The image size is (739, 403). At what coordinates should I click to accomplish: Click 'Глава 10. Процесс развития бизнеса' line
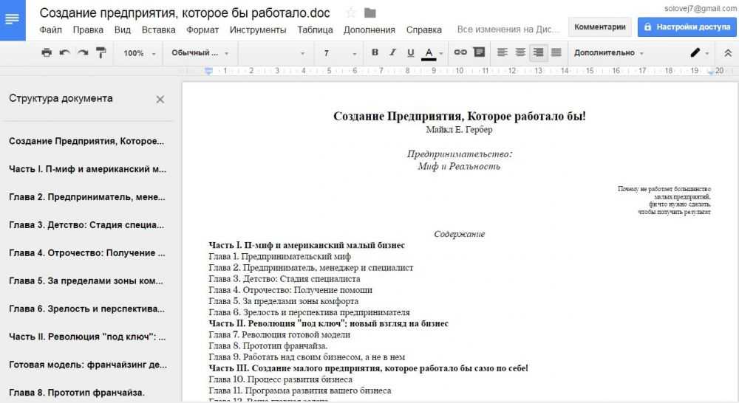coord(280,379)
